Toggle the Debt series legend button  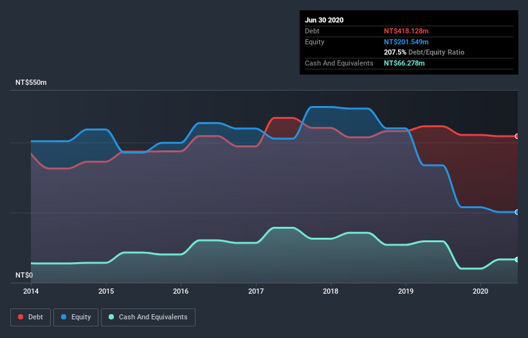(x=31, y=317)
